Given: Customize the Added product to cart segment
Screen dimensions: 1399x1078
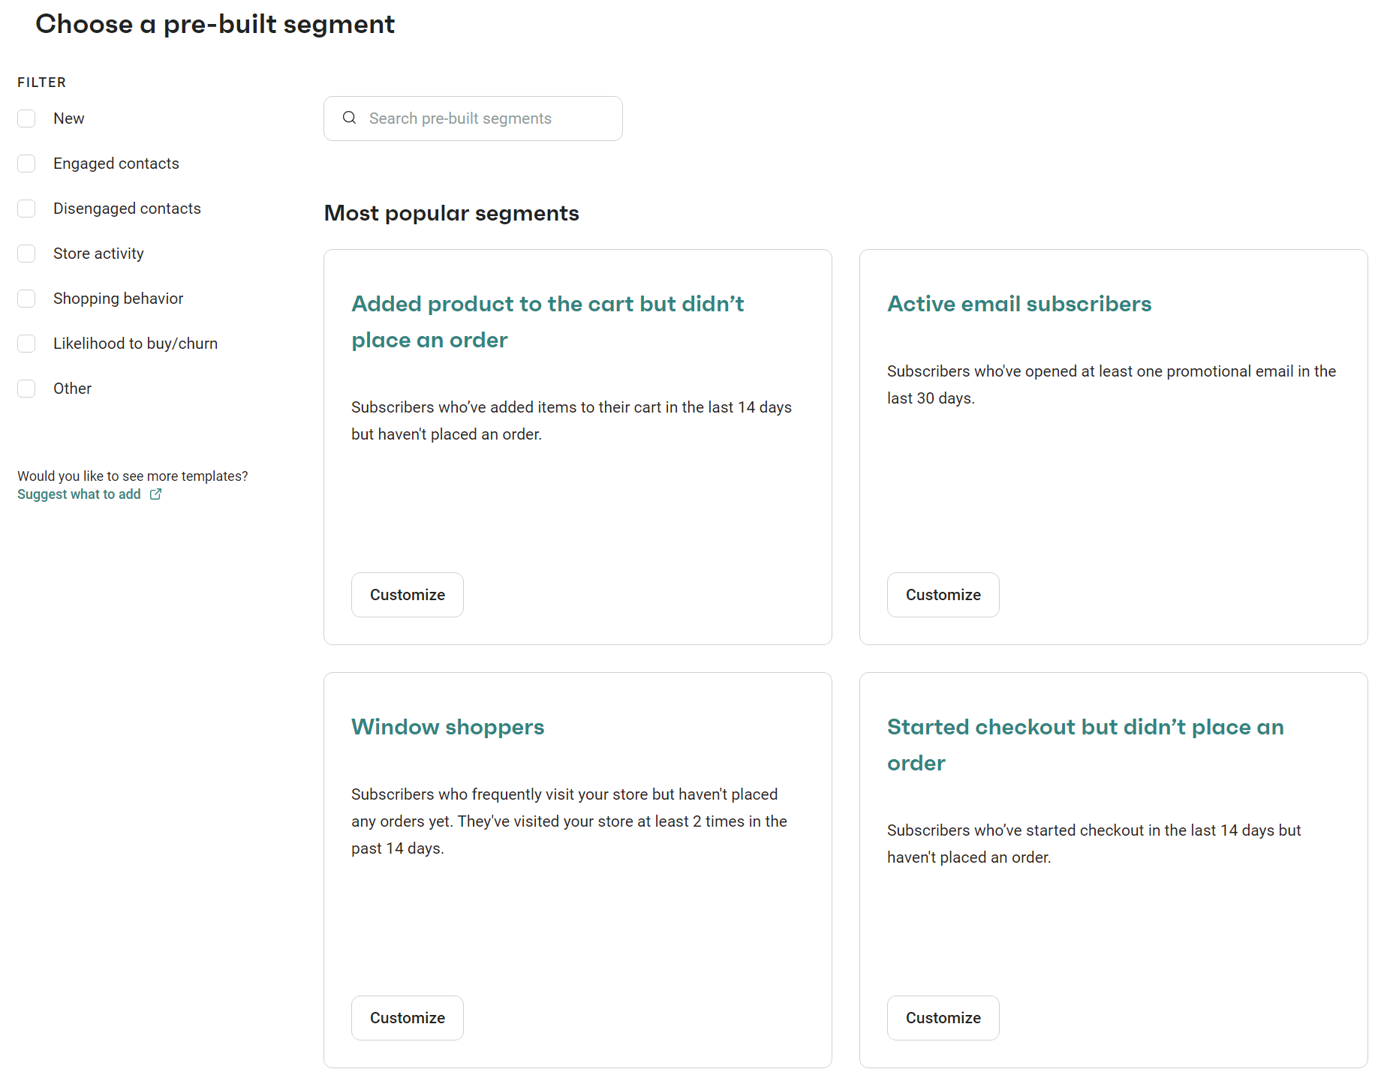Looking at the screenshot, I should [x=407, y=594].
